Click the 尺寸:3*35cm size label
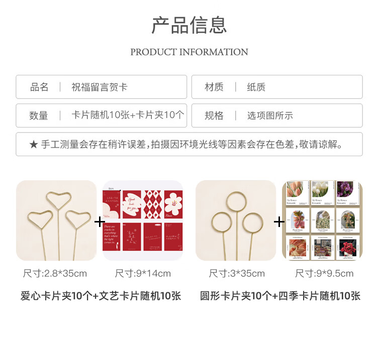The image size is (377, 339). [237, 273]
